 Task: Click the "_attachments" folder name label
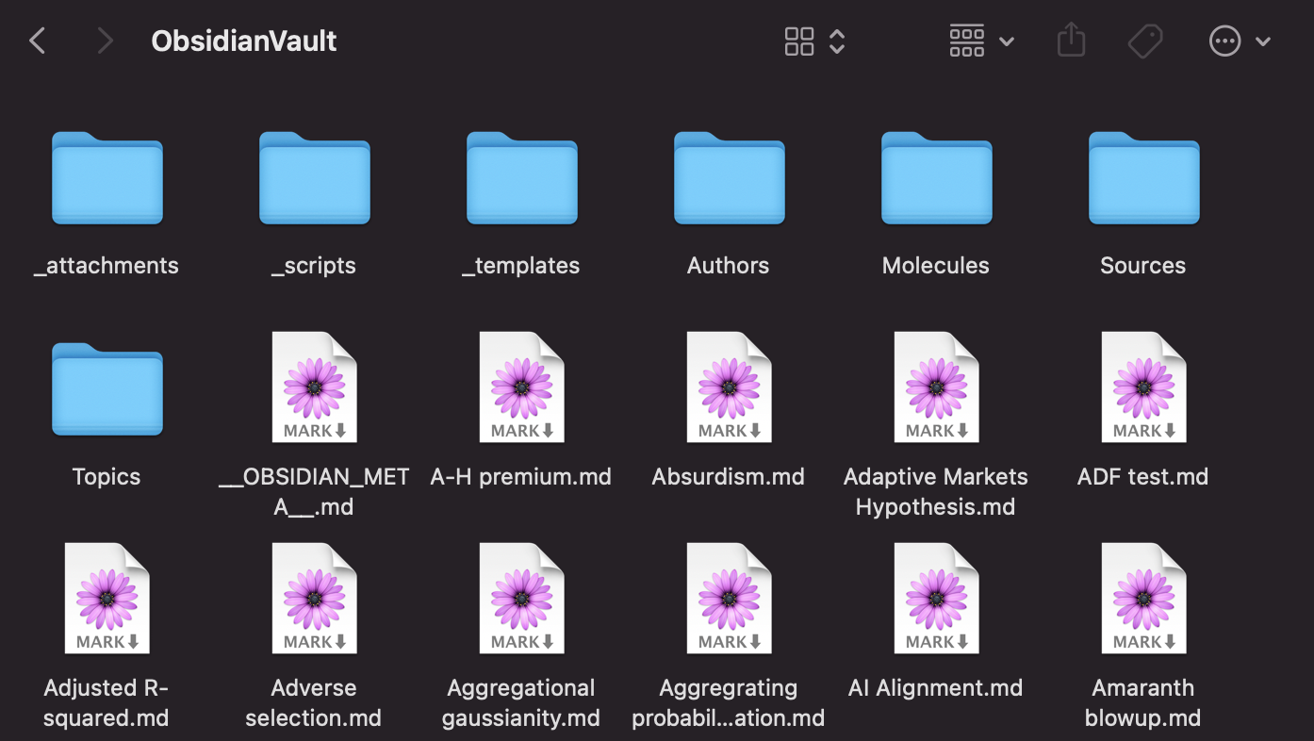click(x=107, y=266)
